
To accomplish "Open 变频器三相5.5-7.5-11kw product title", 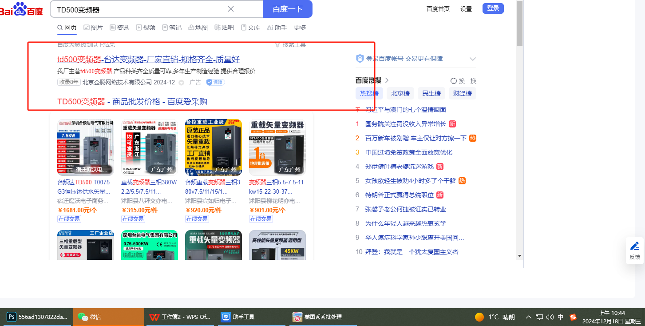I will 277,187.
